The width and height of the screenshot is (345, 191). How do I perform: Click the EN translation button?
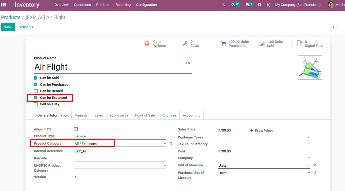[x=188, y=63]
